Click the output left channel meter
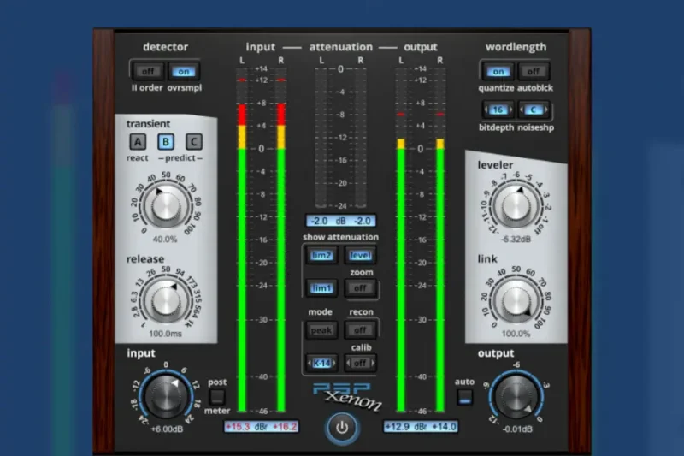Viewport: 684px width, 456px height. point(401,240)
